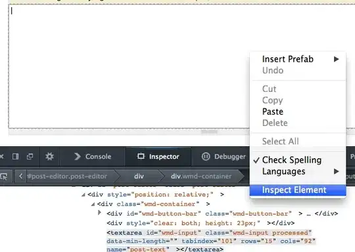355x252 pixels.
Task: Choose Cut from context menu
Action: coord(298,89)
